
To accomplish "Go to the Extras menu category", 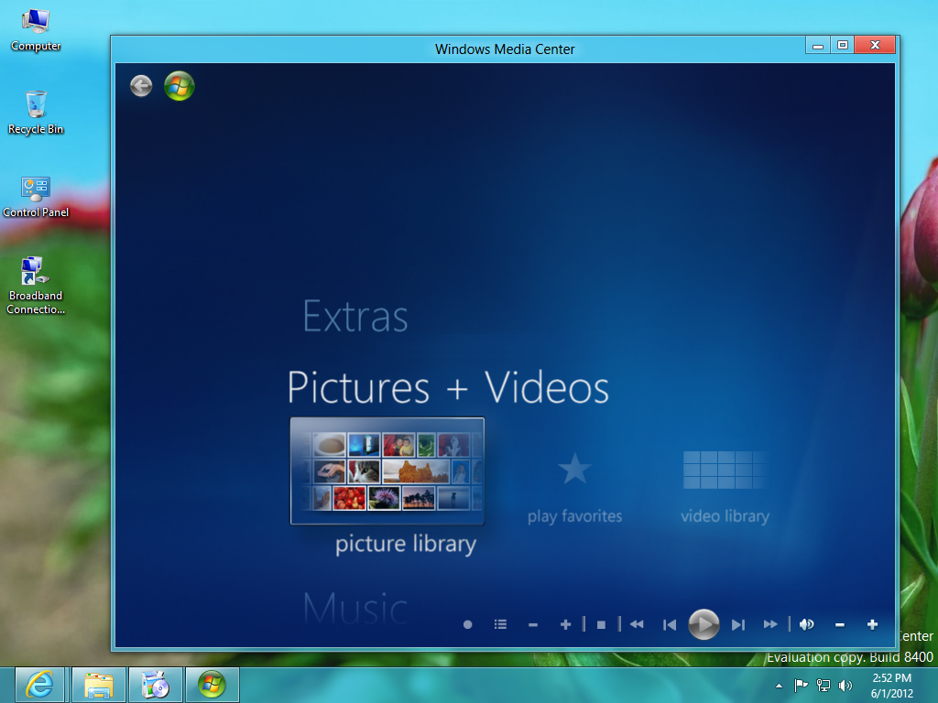I will [355, 317].
